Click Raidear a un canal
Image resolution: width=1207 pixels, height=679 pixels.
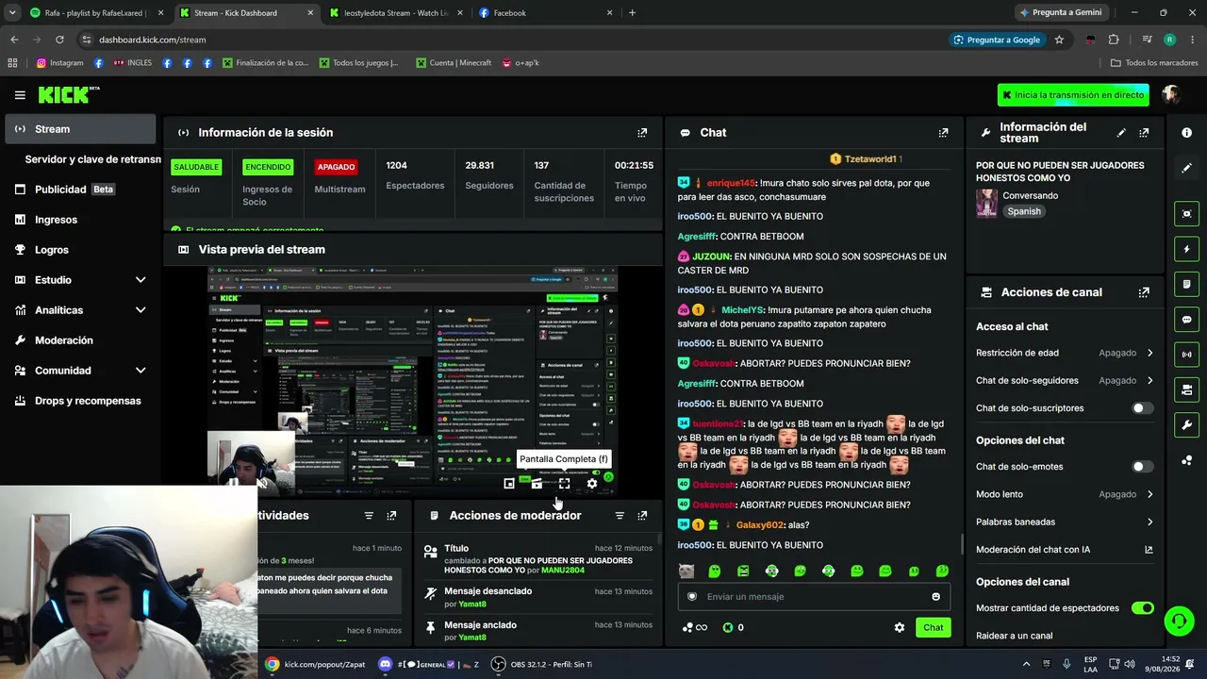click(1014, 636)
